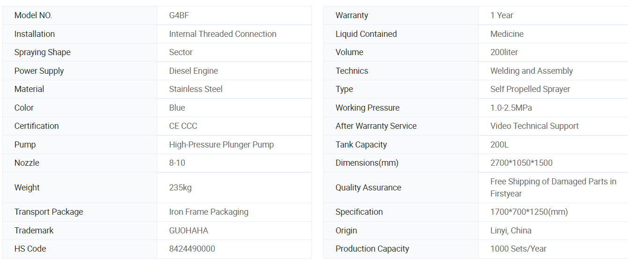Image resolution: width=628 pixels, height=260 pixels.
Task: Click the 1 Year warranty value
Action: point(502,15)
